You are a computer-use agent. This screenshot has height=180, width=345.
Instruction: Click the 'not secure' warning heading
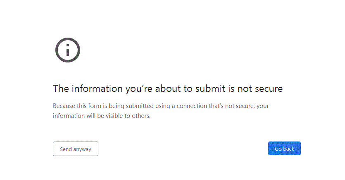pos(168,89)
